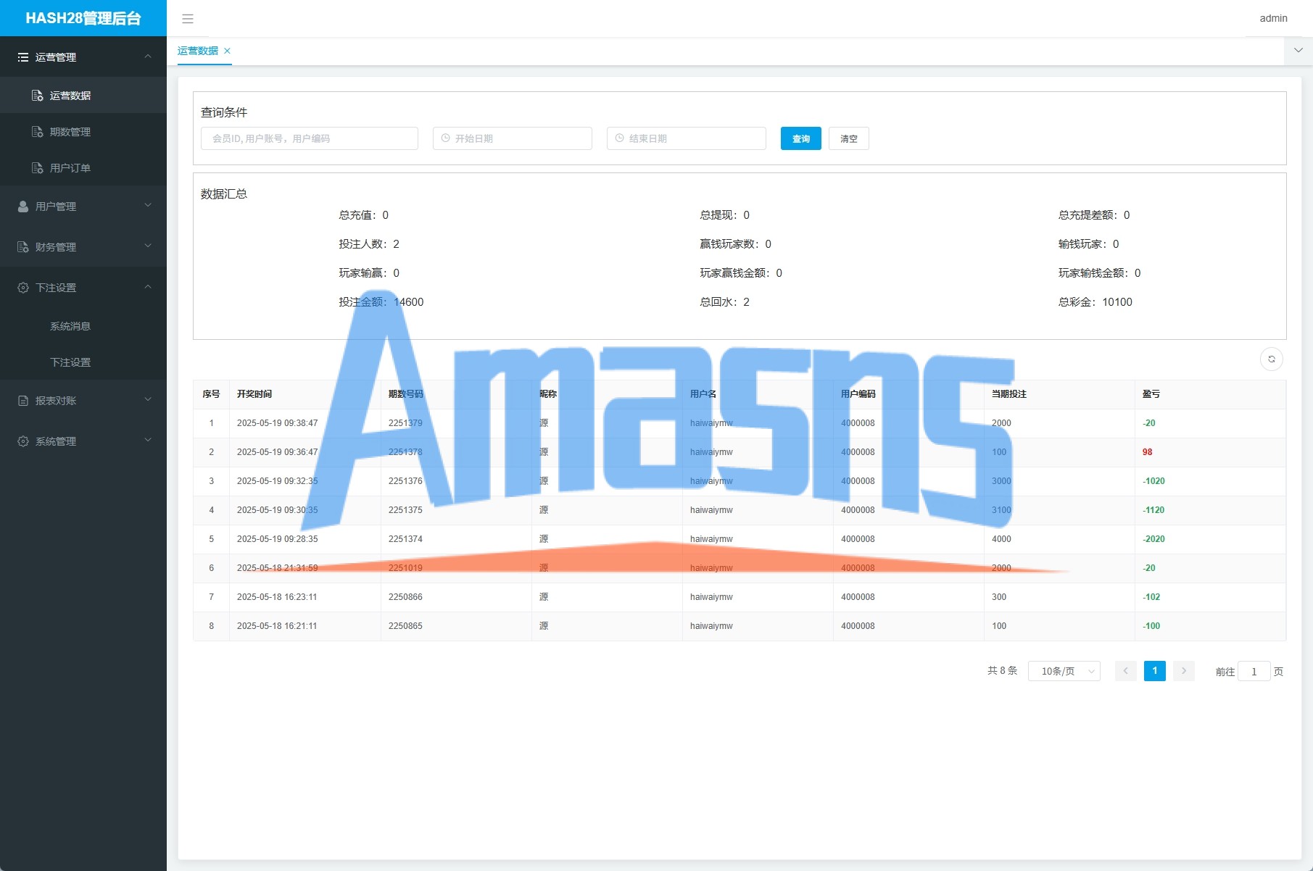This screenshot has width=1313, height=871.
Task: Click the 期数号码 column header
Action: [406, 394]
